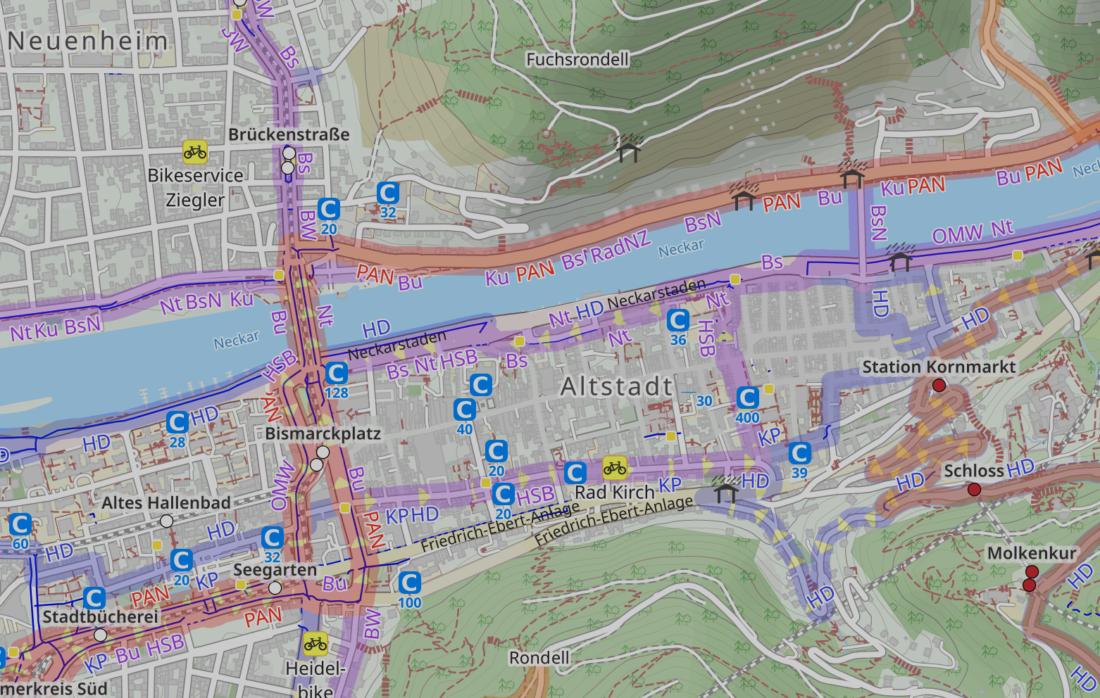Select the Altes Hallenbad stop marker

tap(166, 521)
